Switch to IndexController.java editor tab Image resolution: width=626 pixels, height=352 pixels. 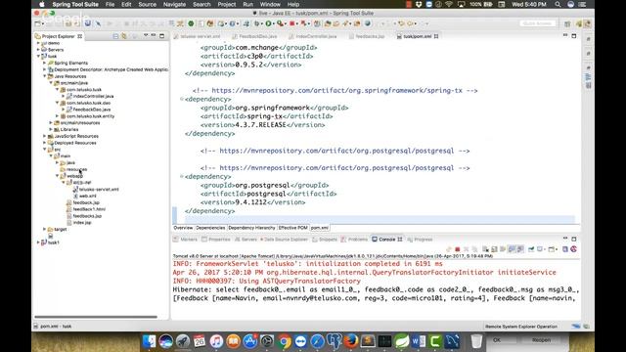tap(313, 36)
